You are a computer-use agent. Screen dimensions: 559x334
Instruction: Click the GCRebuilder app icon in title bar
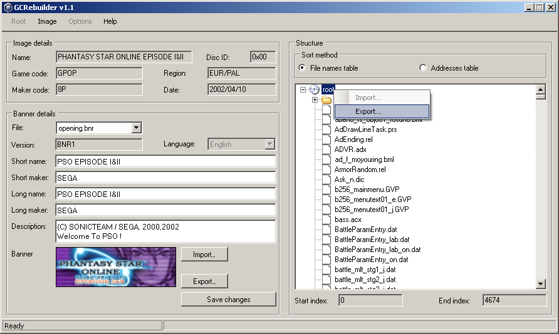tap(7, 7)
